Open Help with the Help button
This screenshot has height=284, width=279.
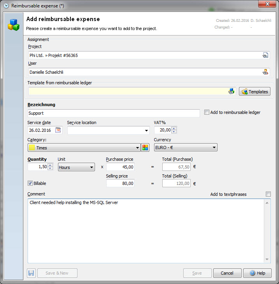(x=258, y=273)
